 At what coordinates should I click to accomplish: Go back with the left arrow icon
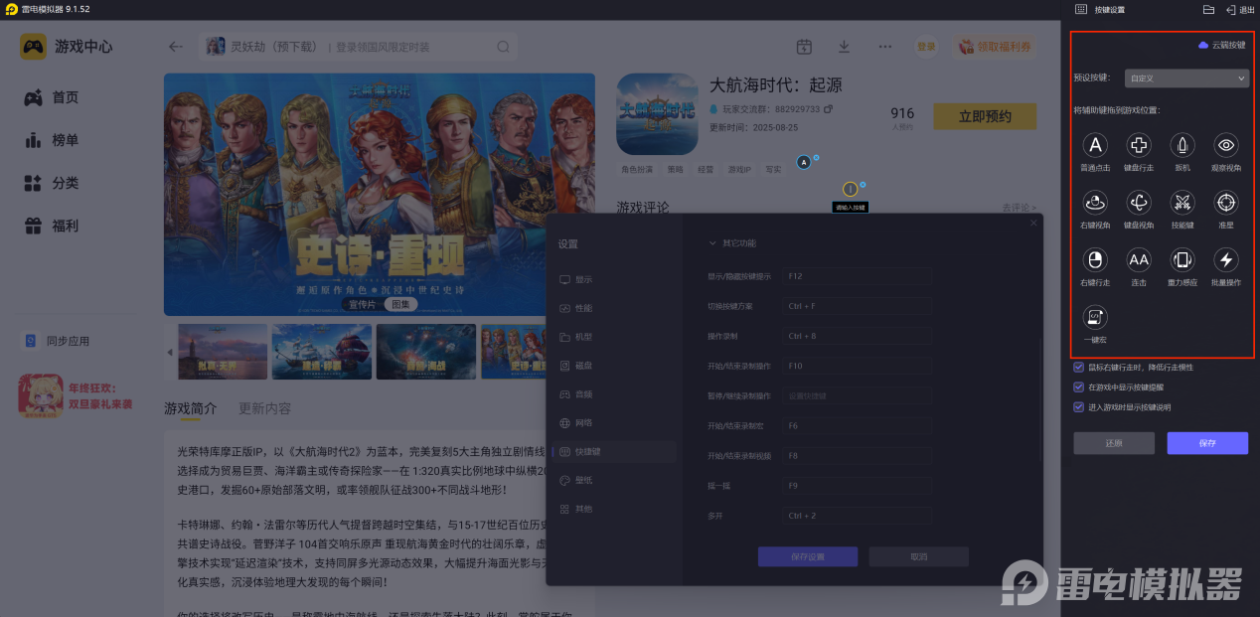click(176, 47)
